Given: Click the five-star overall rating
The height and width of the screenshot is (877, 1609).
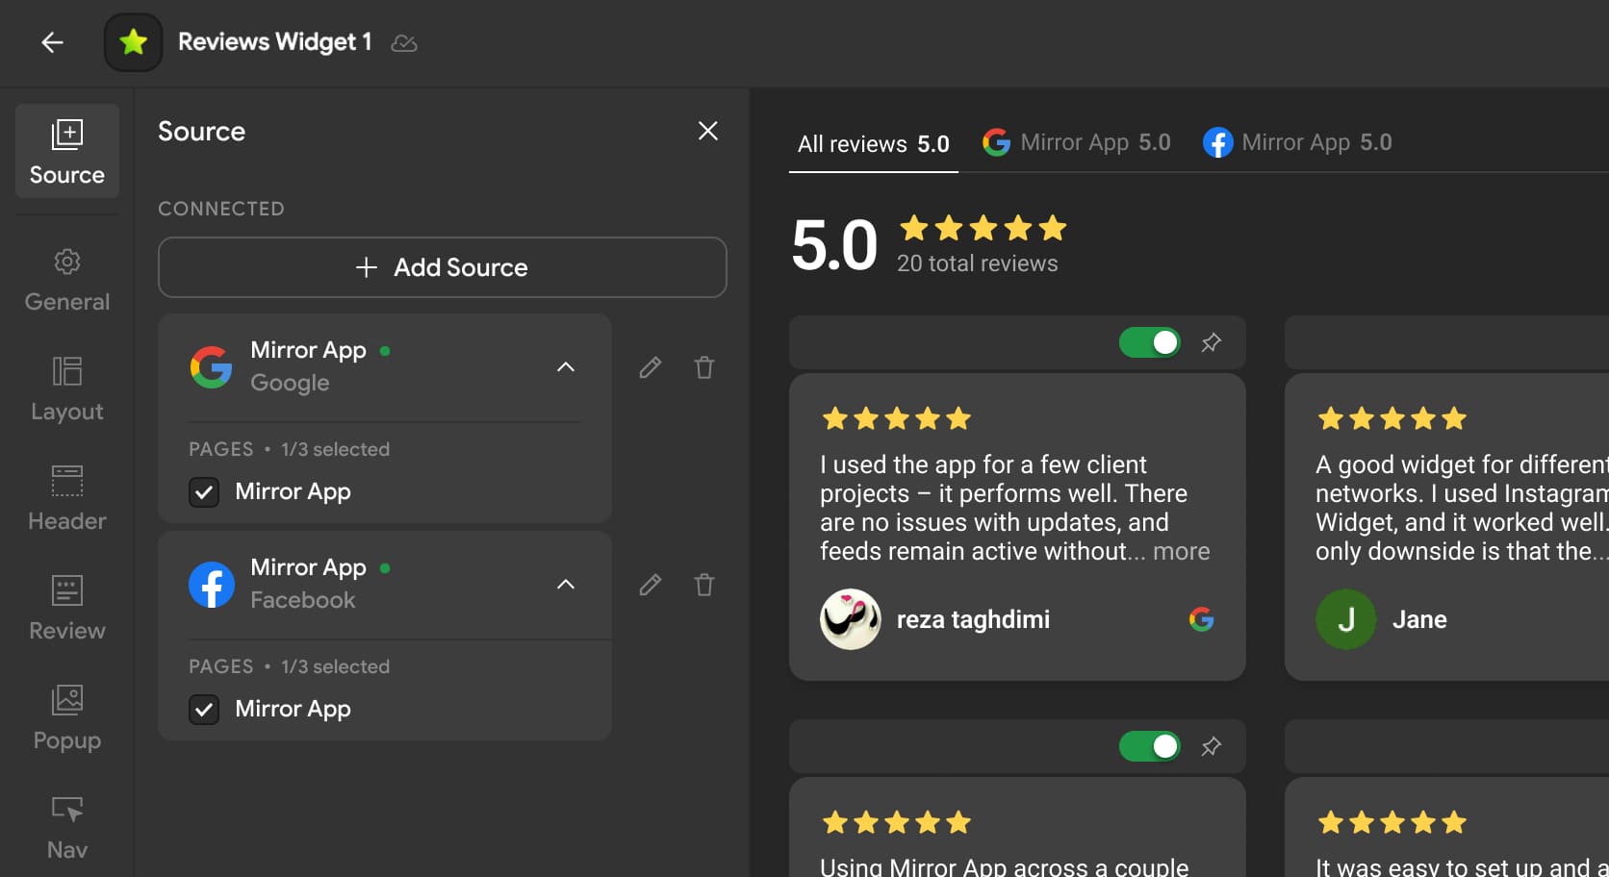Looking at the screenshot, I should 983,228.
